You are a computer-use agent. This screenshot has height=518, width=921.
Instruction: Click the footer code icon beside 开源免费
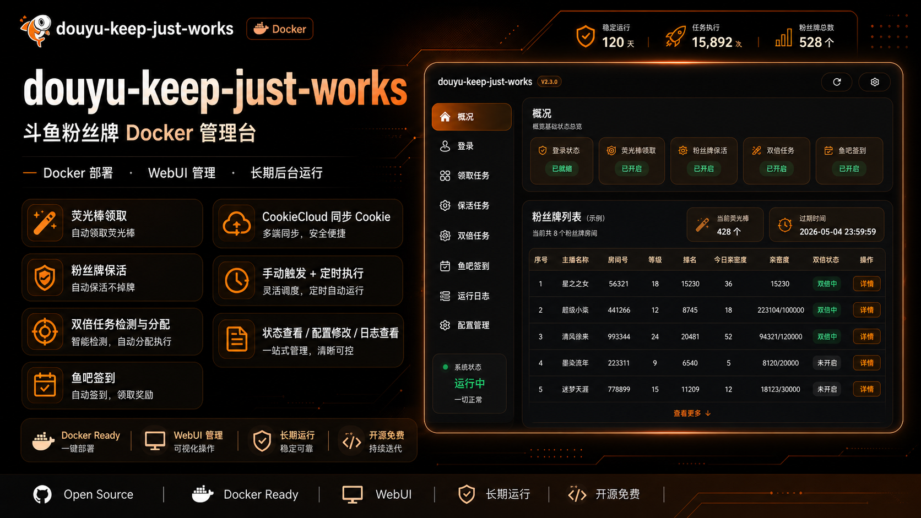pos(577,494)
